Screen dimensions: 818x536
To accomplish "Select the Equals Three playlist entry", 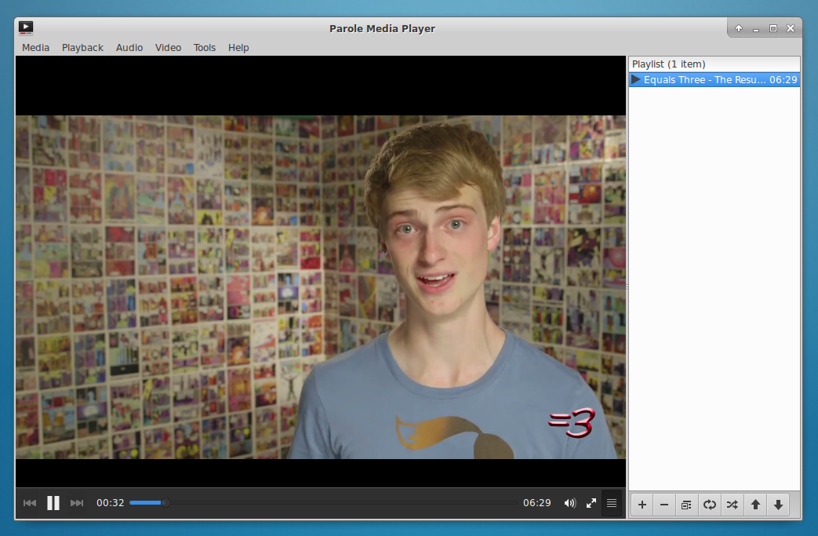I will point(710,79).
